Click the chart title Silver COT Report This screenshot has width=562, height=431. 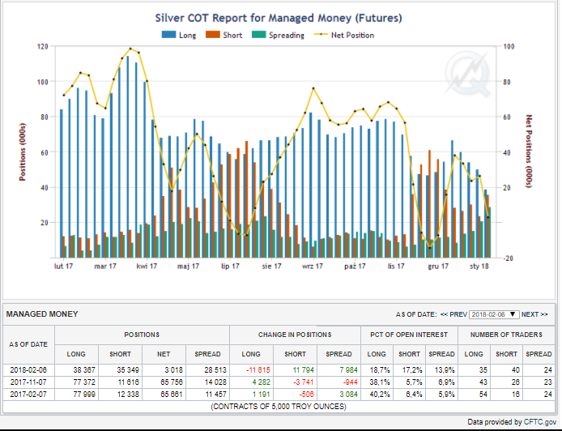click(279, 18)
